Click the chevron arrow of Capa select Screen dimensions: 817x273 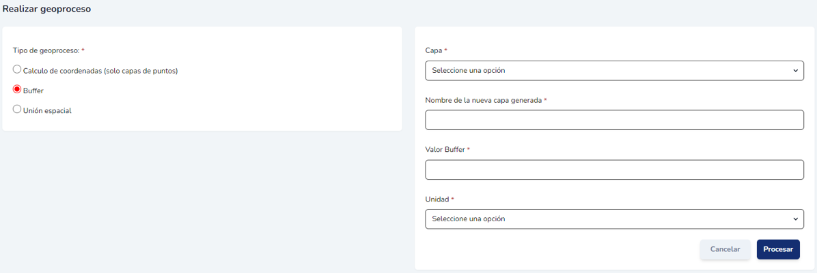pos(795,70)
